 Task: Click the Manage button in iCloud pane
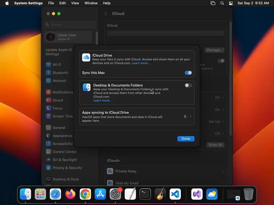pyautogui.click(x=214, y=50)
